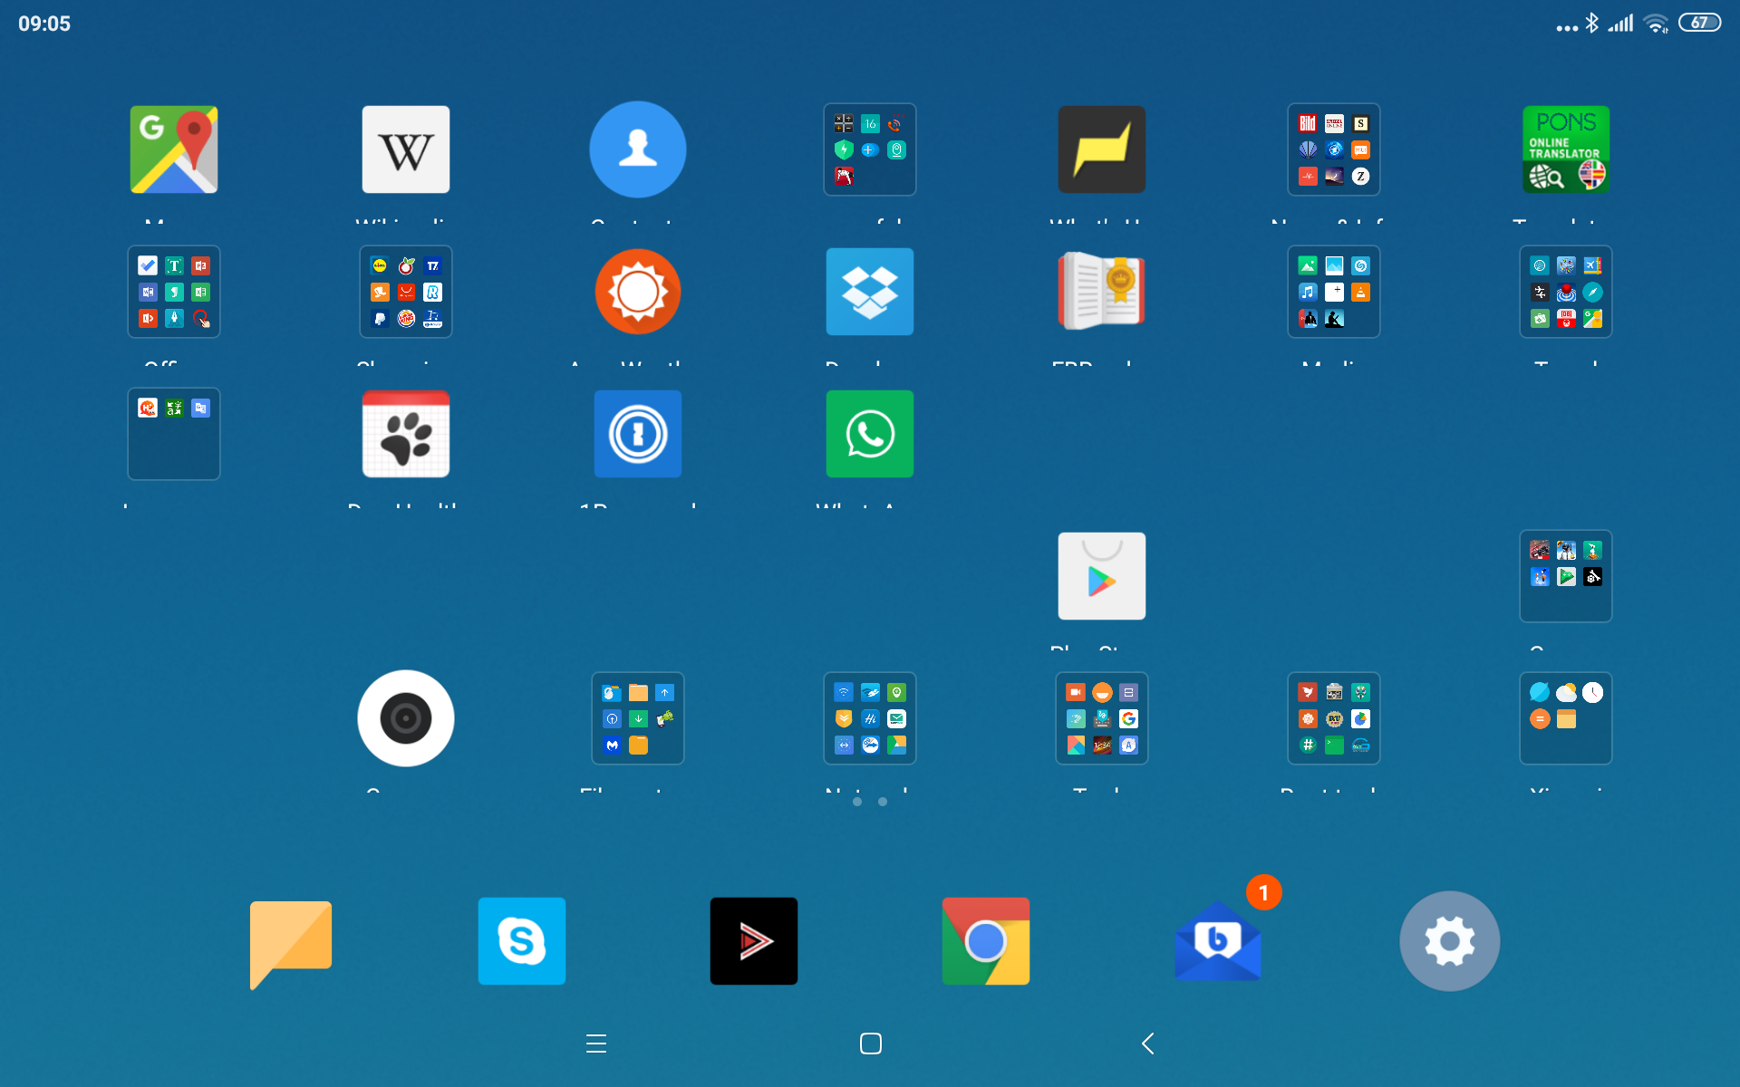Viewport: 1740px width, 1087px height.
Task: Switch to second home screen page dot
Action: tap(883, 802)
